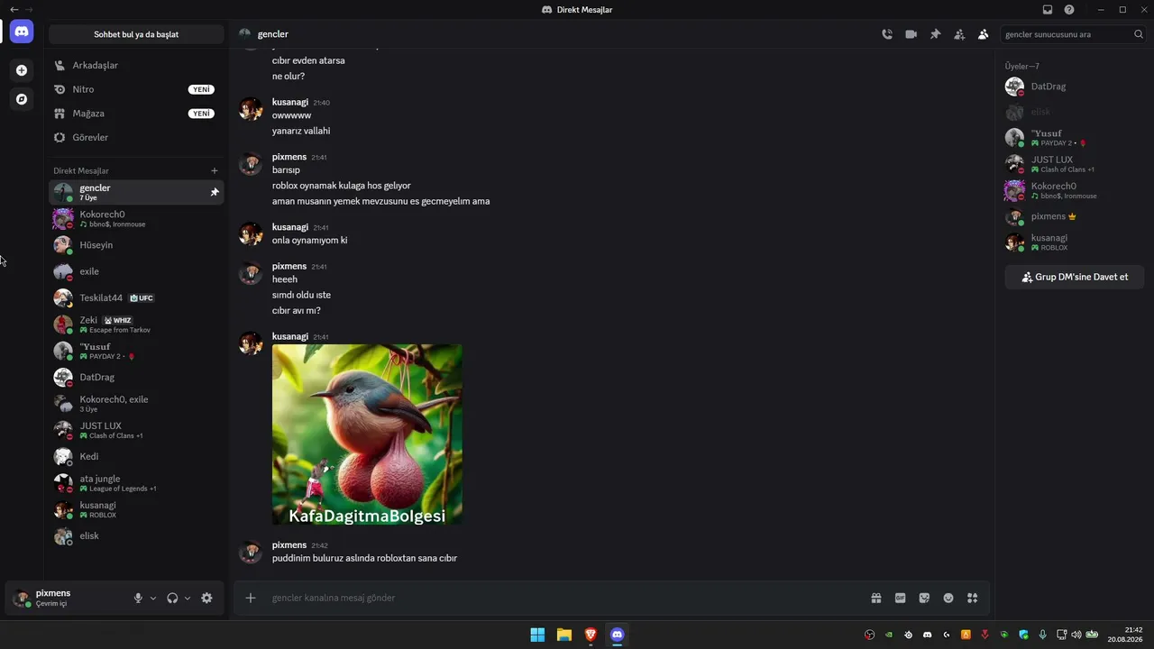Open Windows Start menu
1154x649 pixels.
pos(537,635)
